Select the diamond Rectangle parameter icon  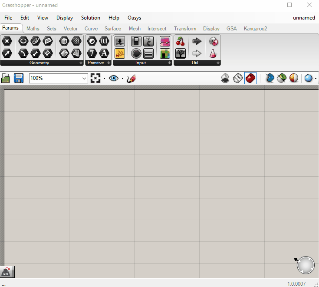48,53
